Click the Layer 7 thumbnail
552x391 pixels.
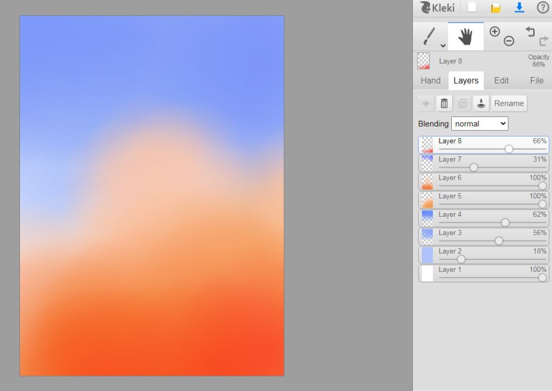[427, 163]
